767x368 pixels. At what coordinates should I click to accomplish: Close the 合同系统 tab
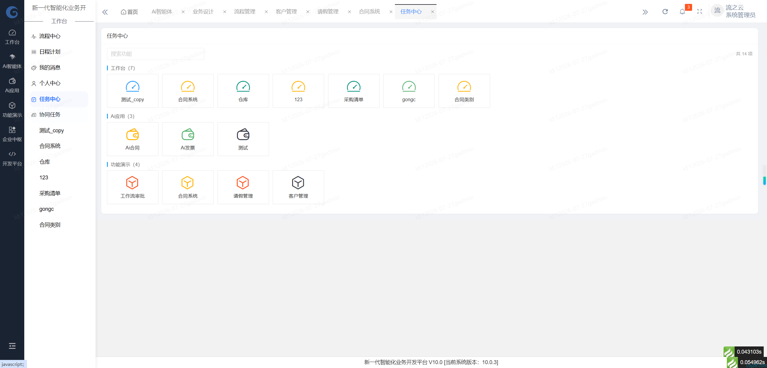(x=391, y=12)
